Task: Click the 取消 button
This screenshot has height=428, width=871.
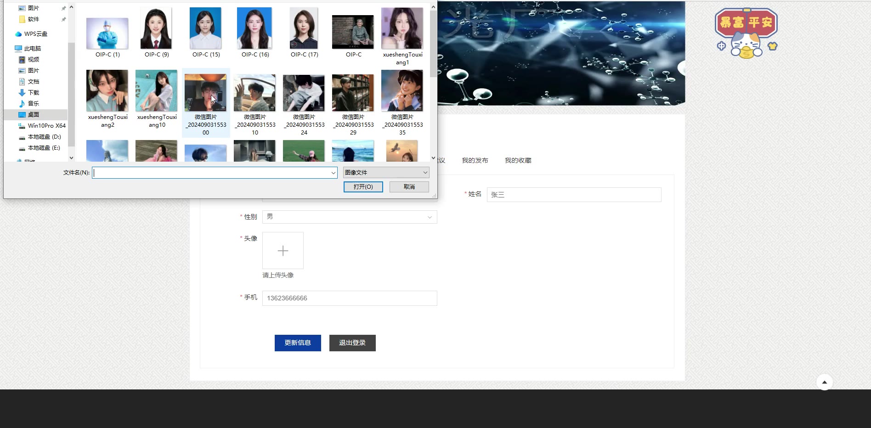Action: tap(409, 187)
